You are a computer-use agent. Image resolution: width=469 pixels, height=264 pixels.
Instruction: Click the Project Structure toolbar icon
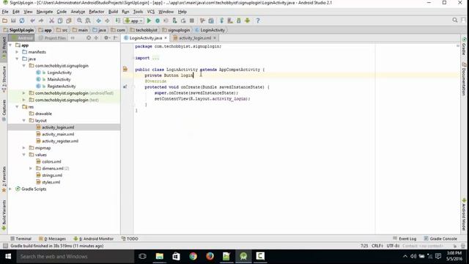[211, 21]
